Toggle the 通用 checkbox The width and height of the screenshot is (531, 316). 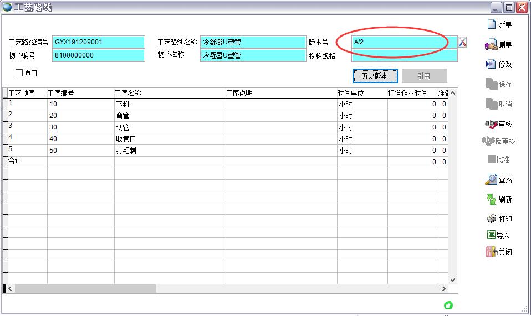coord(19,72)
